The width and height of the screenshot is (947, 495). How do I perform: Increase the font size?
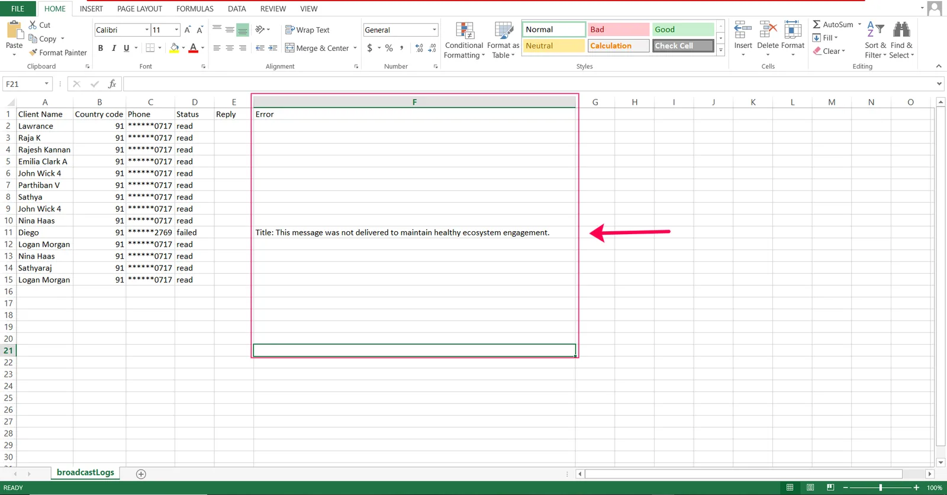click(x=188, y=30)
